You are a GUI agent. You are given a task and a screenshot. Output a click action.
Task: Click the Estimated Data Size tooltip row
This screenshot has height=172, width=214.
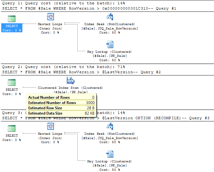coord(61,113)
